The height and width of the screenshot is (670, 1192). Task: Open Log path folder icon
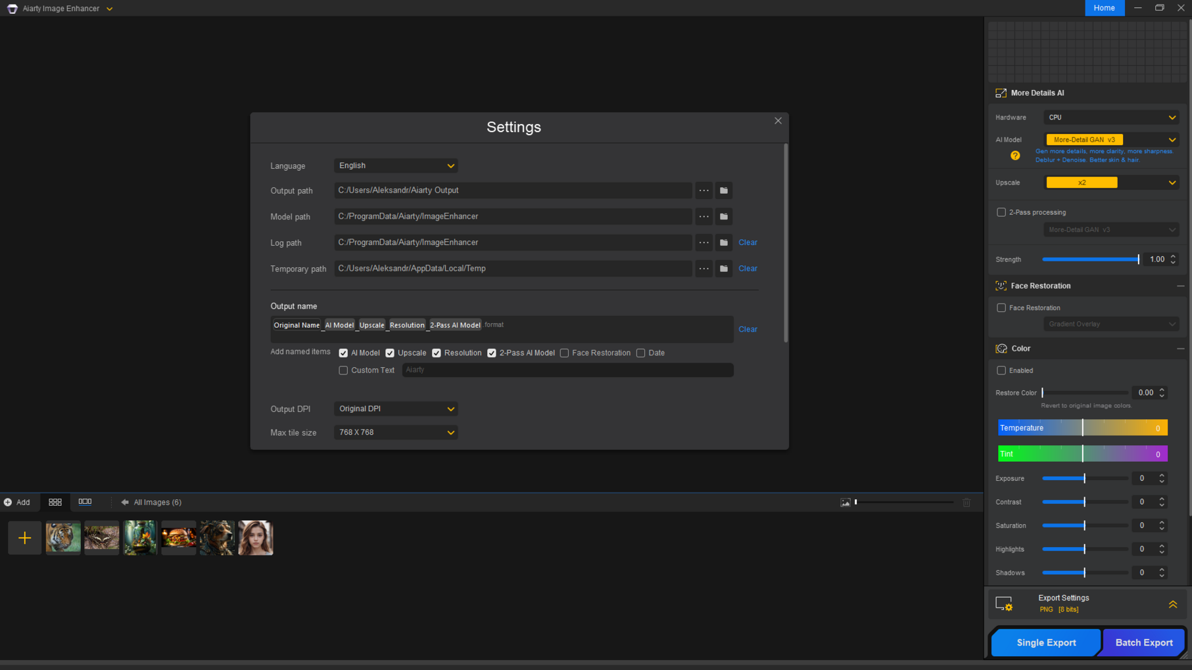pos(723,242)
